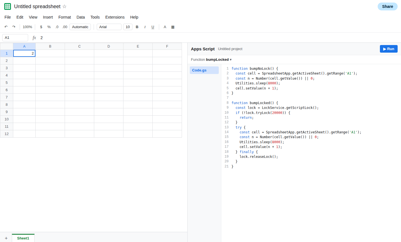The width and height of the screenshot is (401, 242).
Task: Open the Help menu
Action: click(134, 17)
